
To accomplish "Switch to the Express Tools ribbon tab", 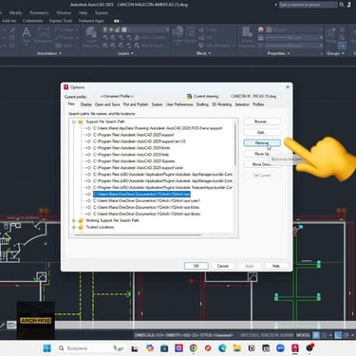I will pos(61,21).
